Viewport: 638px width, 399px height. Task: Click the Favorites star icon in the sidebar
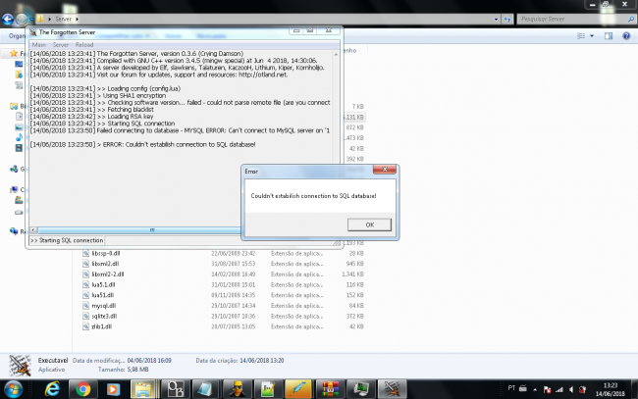(14, 53)
